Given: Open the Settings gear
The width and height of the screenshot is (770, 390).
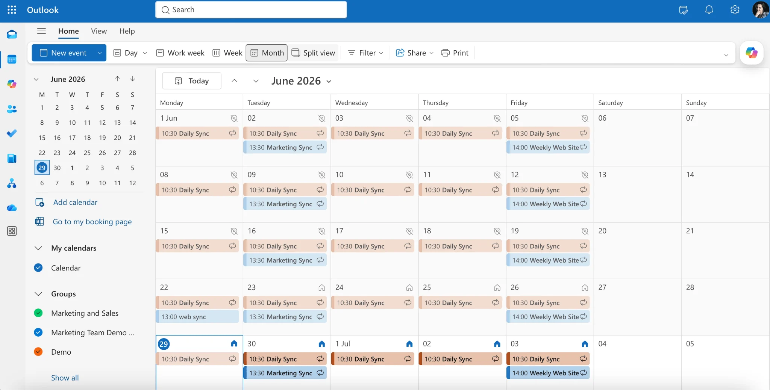Looking at the screenshot, I should tap(735, 10).
